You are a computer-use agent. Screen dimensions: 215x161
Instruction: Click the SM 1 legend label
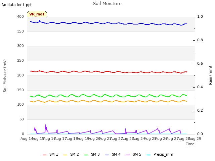pyautogui.click(x=54, y=154)
